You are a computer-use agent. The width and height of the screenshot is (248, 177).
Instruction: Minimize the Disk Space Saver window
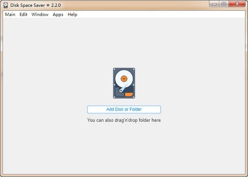click(214, 4)
